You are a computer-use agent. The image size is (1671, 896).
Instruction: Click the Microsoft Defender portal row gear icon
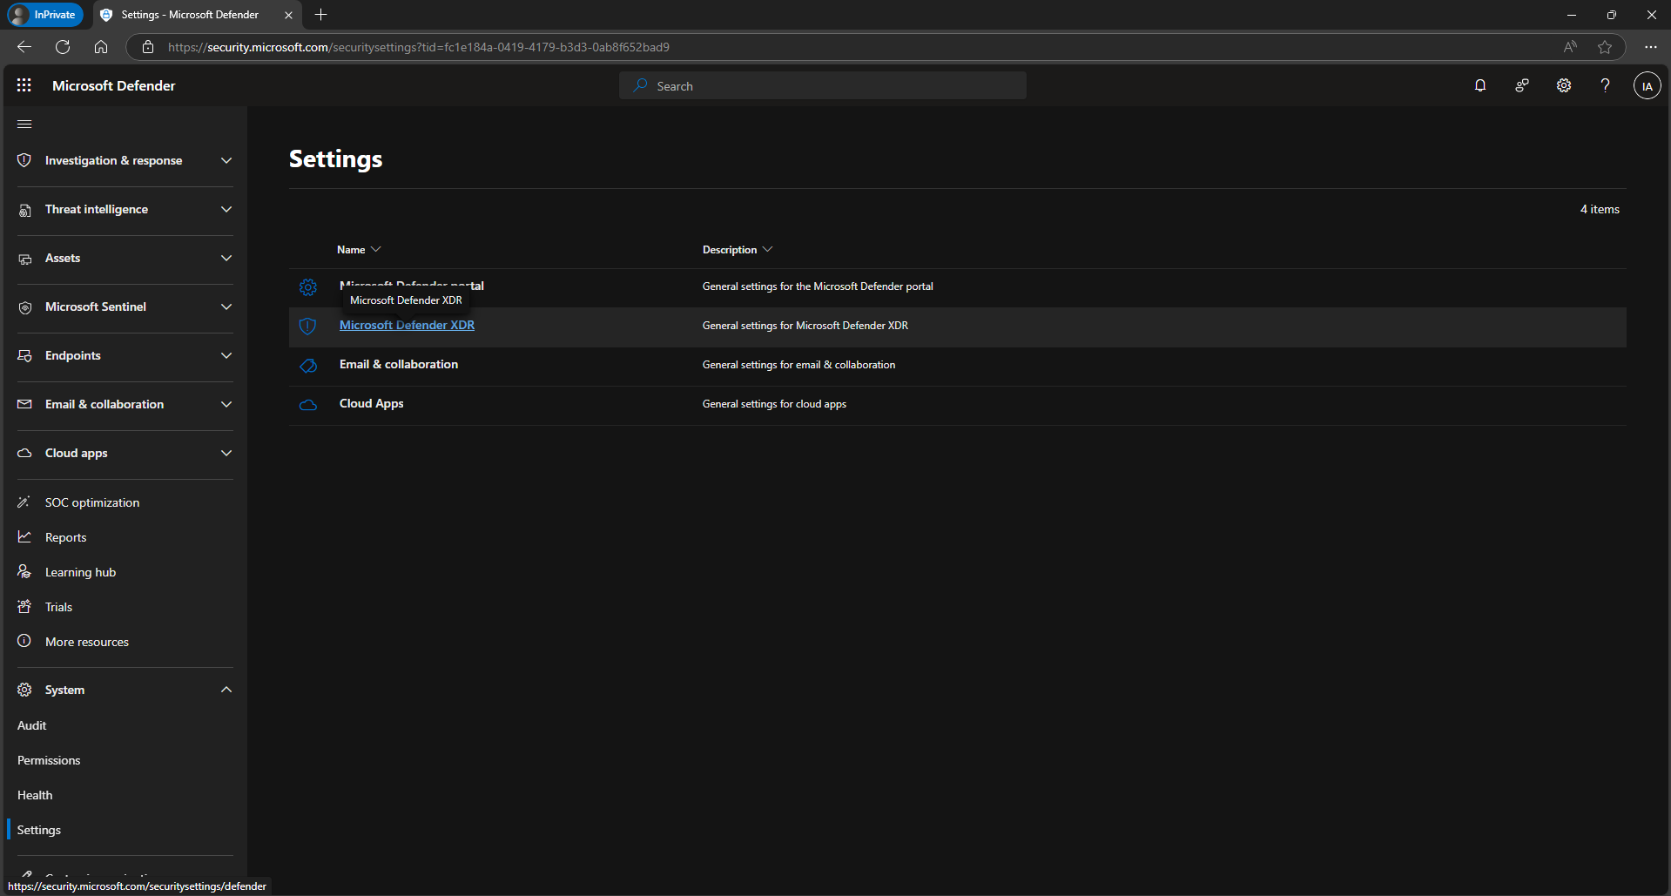point(308,287)
